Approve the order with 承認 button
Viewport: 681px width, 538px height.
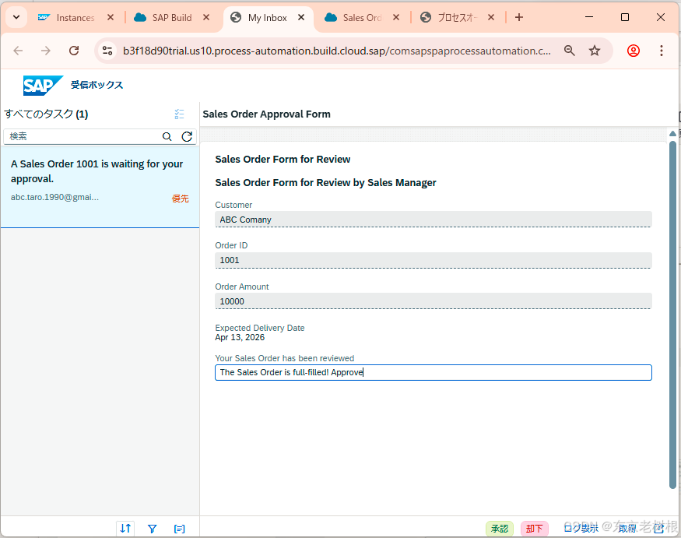pos(500,529)
